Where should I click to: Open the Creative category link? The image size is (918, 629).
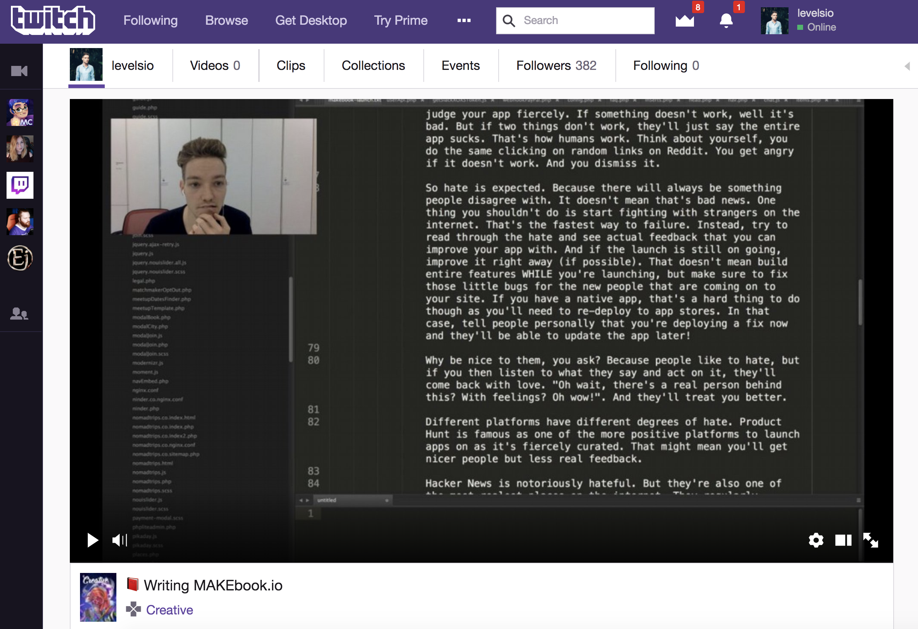tap(169, 610)
